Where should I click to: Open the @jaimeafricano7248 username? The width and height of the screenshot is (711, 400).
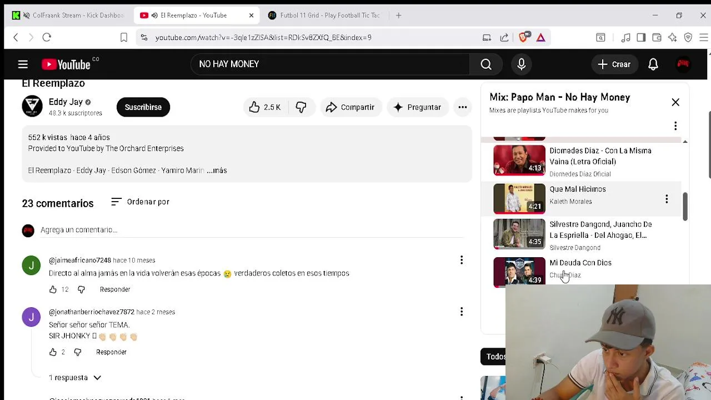coord(80,260)
